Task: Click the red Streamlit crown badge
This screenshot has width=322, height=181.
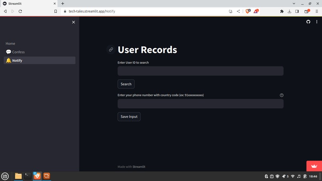Action: 314,166
